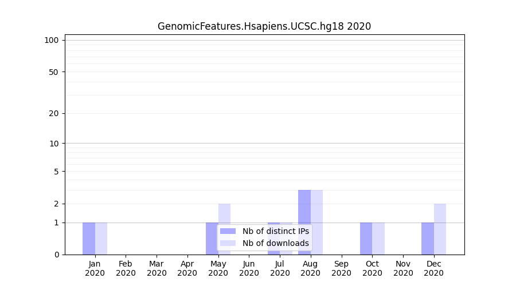
Task: Click the 'Nb of downloads' legend swatch
Action: coord(228,243)
